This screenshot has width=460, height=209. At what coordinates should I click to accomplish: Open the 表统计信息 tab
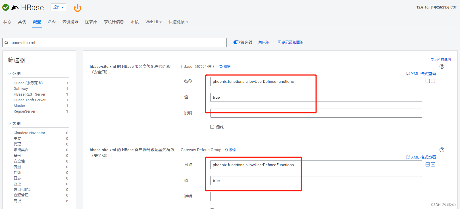pos(114,22)
